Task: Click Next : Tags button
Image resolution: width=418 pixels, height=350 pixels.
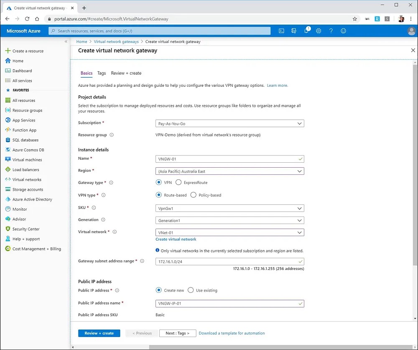Action: (x=178, y=333)
